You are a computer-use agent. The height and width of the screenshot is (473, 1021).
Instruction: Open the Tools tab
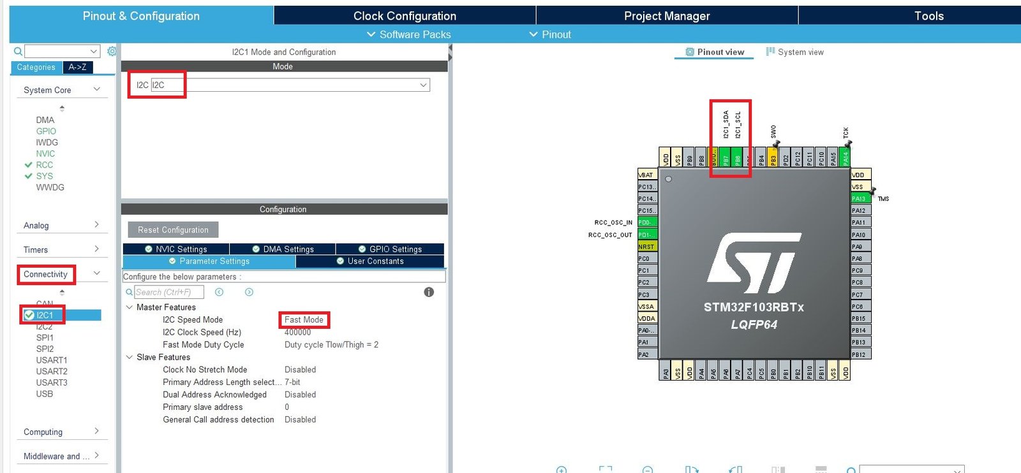928,16
